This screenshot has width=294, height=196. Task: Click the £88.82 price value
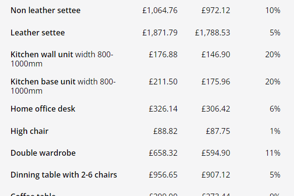pos(165,131)
